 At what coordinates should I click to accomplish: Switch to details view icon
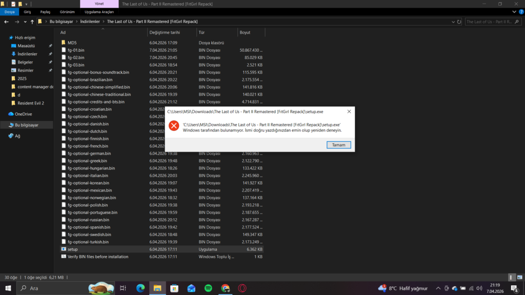tap(511, 277)
